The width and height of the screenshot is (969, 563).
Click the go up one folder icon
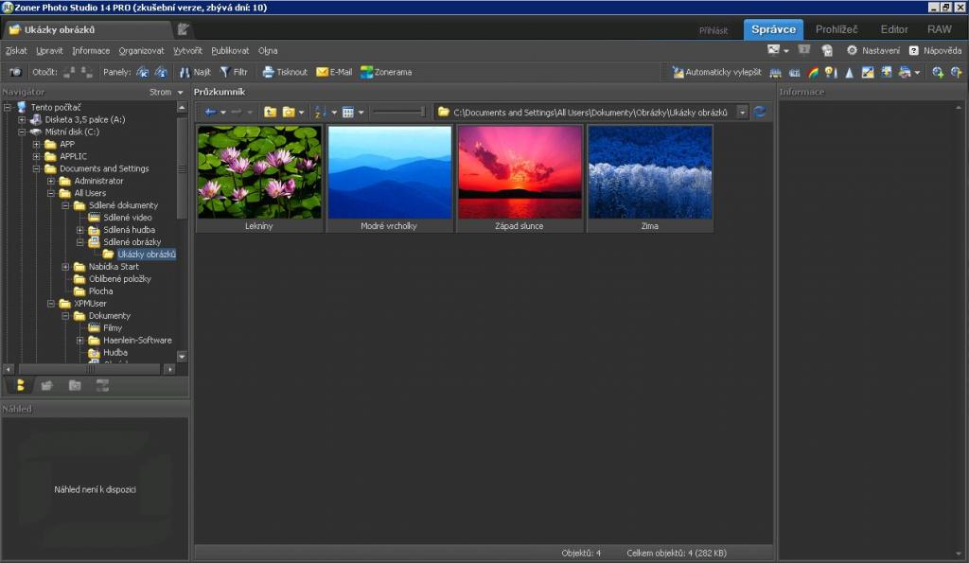point(270,112)
